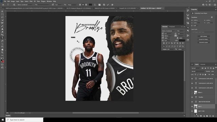Viewport: 217px width, 122px height.
Task: Open font style dropdown in options bar
Action: (42, 5)
